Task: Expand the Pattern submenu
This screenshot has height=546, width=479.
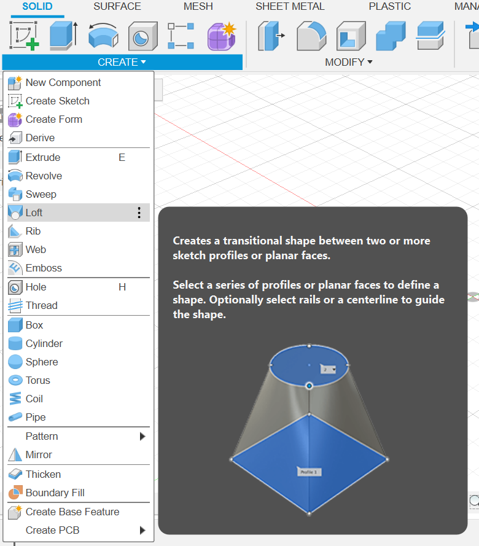Action: [79, 436]
